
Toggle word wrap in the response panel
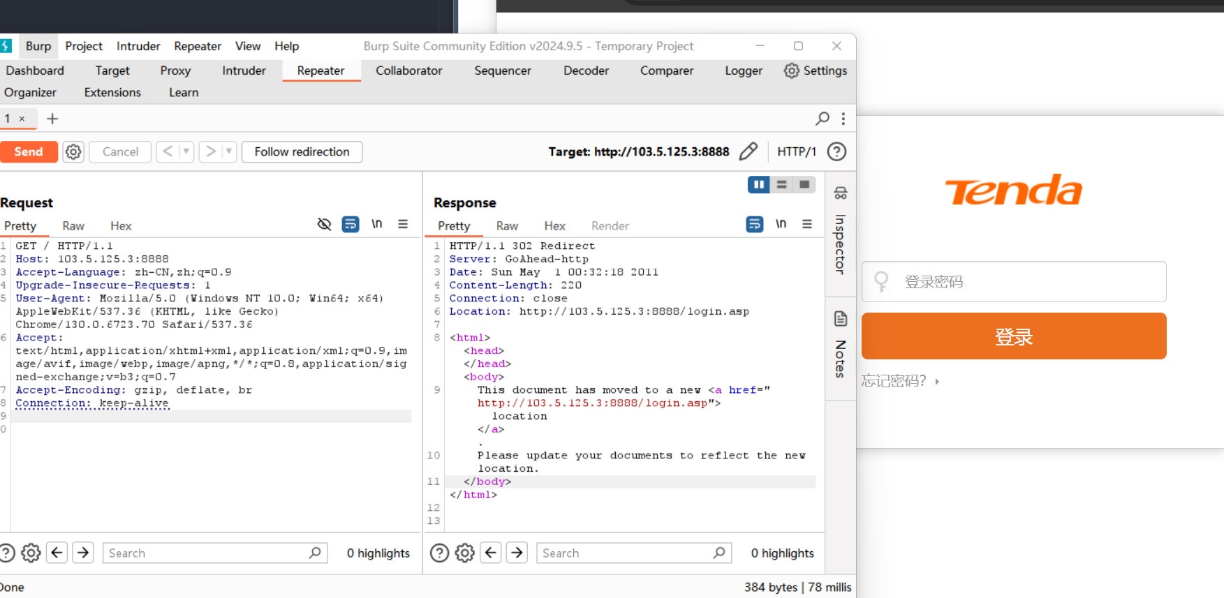click(x=755, y=224)
